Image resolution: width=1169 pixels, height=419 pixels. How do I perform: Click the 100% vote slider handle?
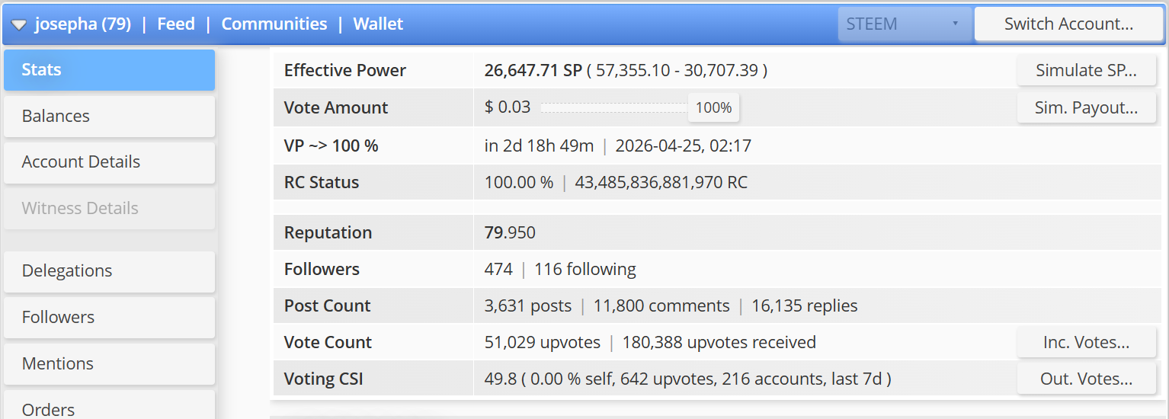pos(713,108)
